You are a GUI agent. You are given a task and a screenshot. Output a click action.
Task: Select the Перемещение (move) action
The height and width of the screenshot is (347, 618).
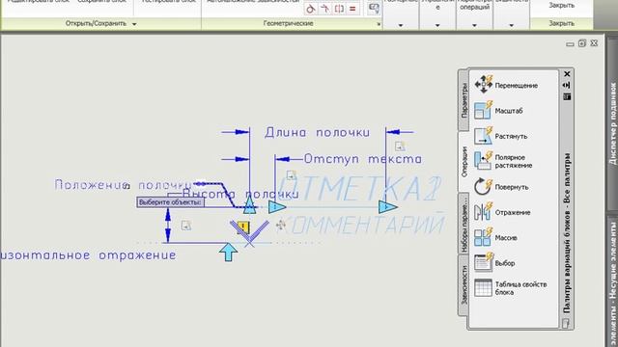coord(506,85)
